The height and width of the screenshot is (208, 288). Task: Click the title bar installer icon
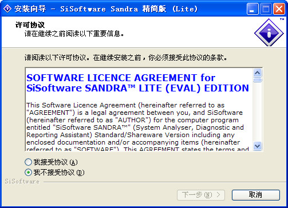(7, 9)
